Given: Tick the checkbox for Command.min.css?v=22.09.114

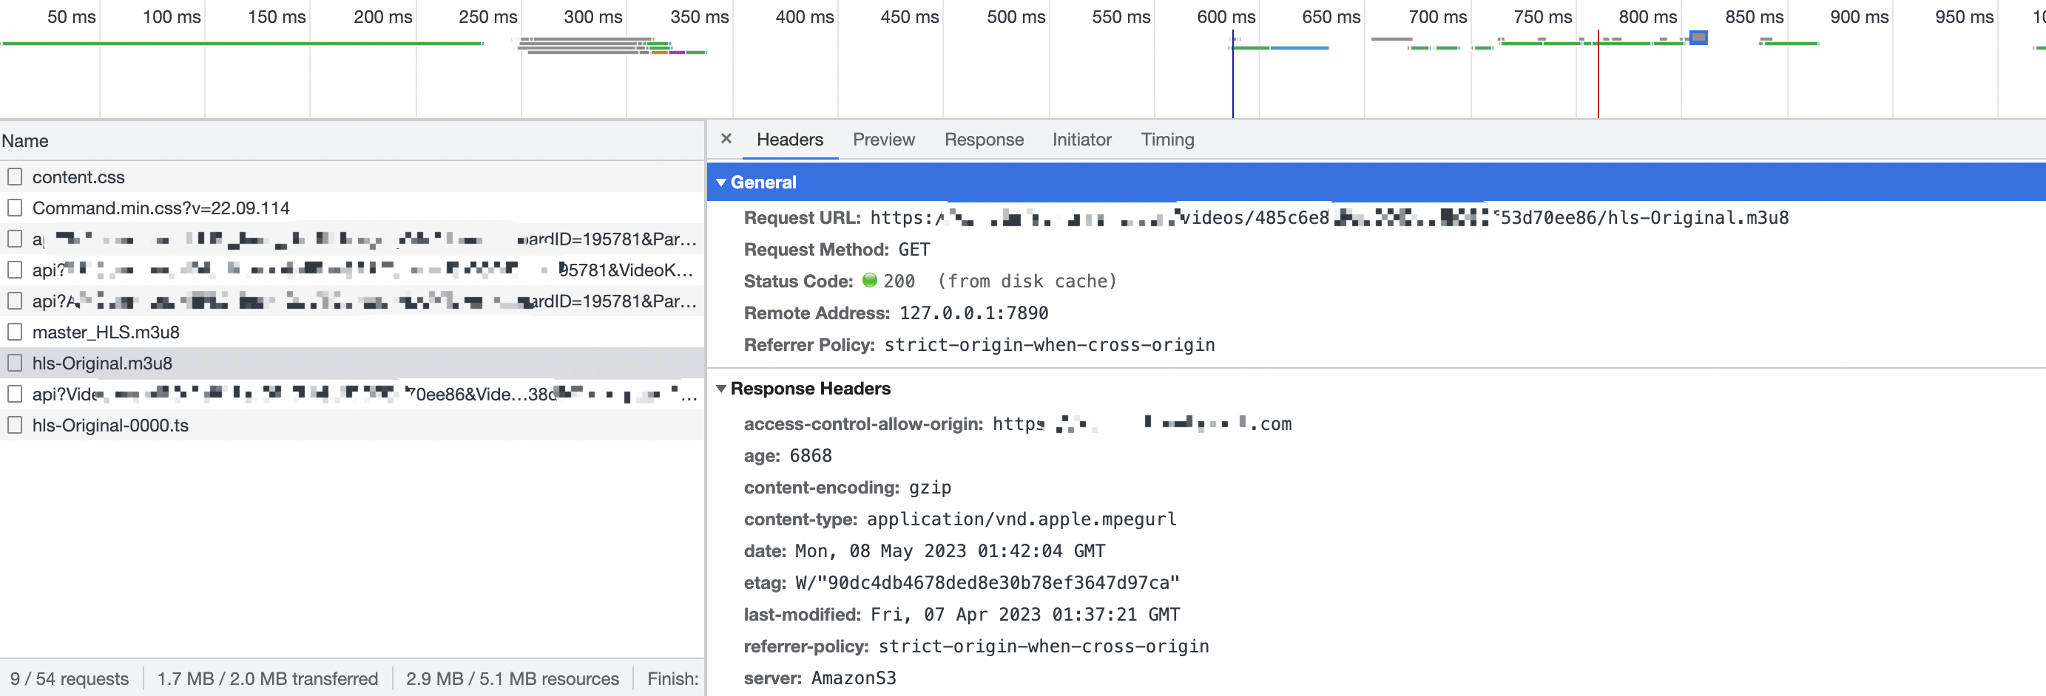Looking at the screenshot, I should tap(14, 208).
